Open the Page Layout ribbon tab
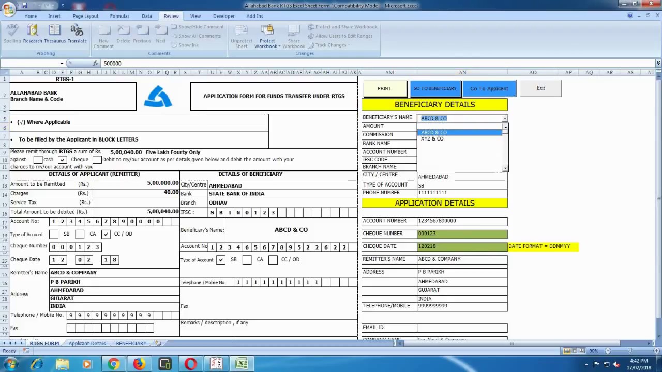Viewport: 662px width, 372px height. [x=85, y=16]
